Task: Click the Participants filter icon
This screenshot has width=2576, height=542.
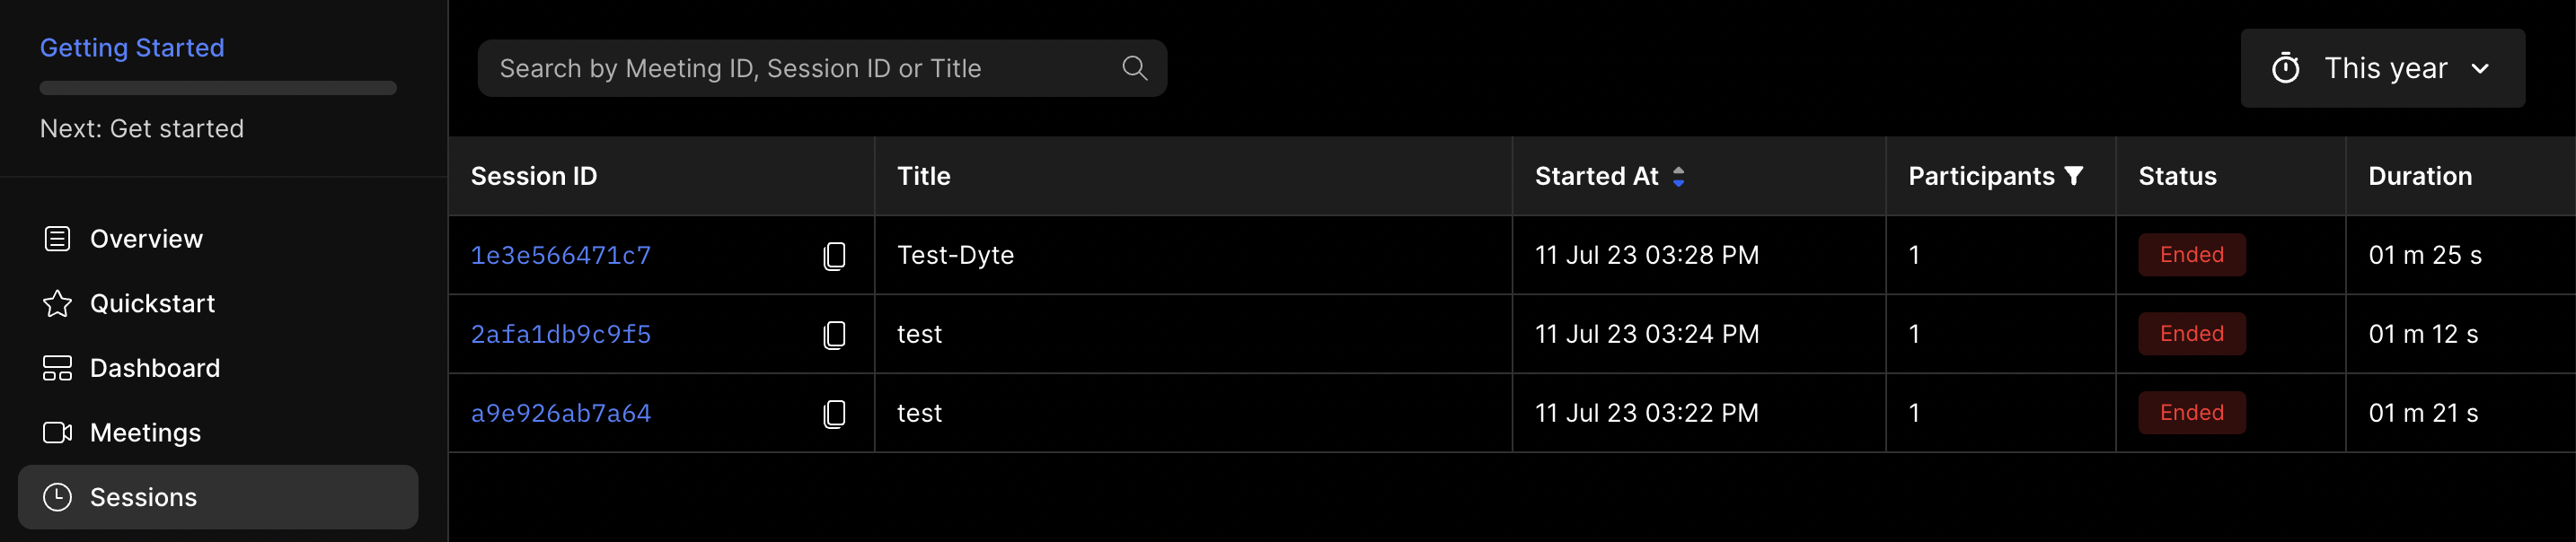Action: [2074, 176]
